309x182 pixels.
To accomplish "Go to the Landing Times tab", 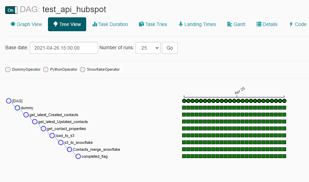I will click(197, 24).
